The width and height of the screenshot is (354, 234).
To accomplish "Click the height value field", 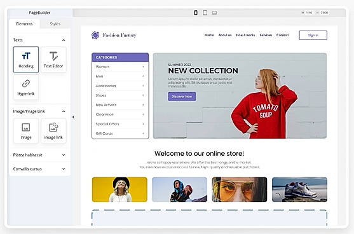I will coord(324,13).
